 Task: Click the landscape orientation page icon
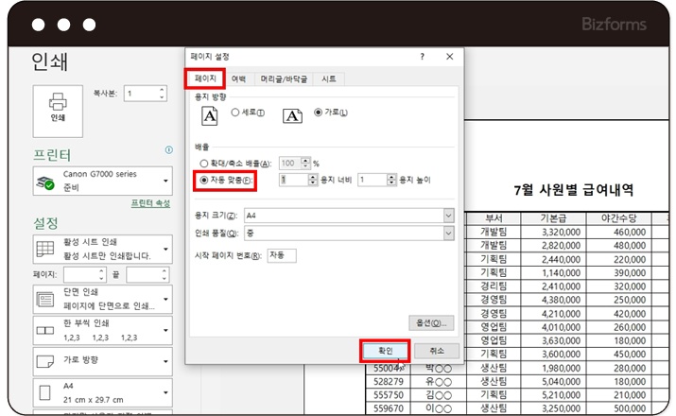point(292,115)
